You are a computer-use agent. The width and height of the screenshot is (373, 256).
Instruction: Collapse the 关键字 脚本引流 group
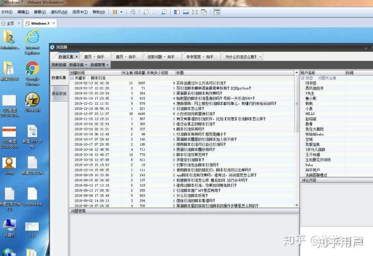(x=71, y=78)
